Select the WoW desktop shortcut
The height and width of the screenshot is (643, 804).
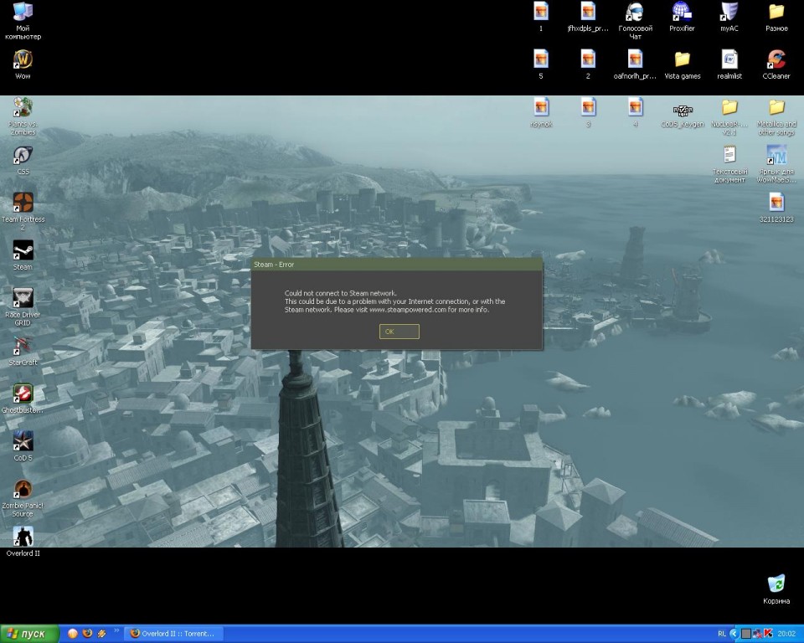click(23, 64)
